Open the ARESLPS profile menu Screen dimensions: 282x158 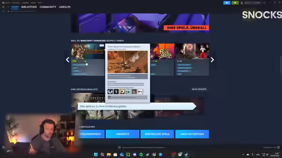pos(65,7)
